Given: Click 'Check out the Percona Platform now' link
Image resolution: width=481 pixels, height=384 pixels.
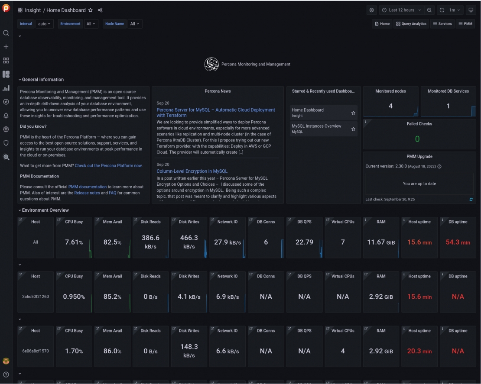Looking at the screenshot, I should [x=108, y=165].
